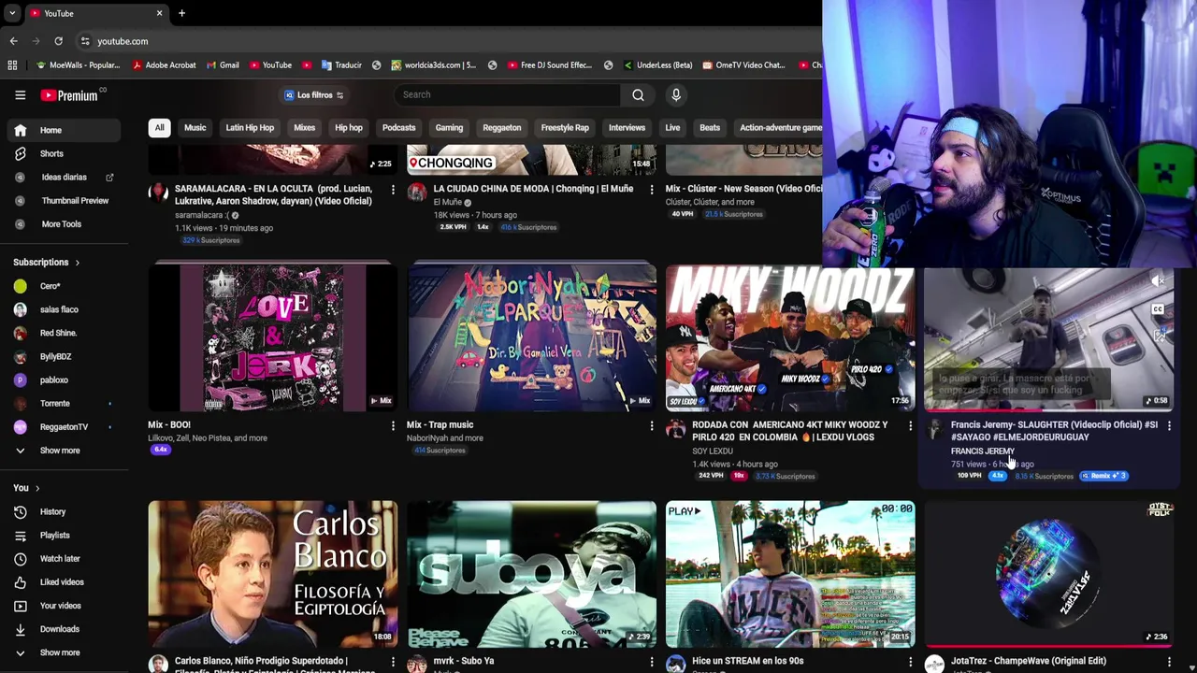Open More Tools in sidebar

coord(61,224)
